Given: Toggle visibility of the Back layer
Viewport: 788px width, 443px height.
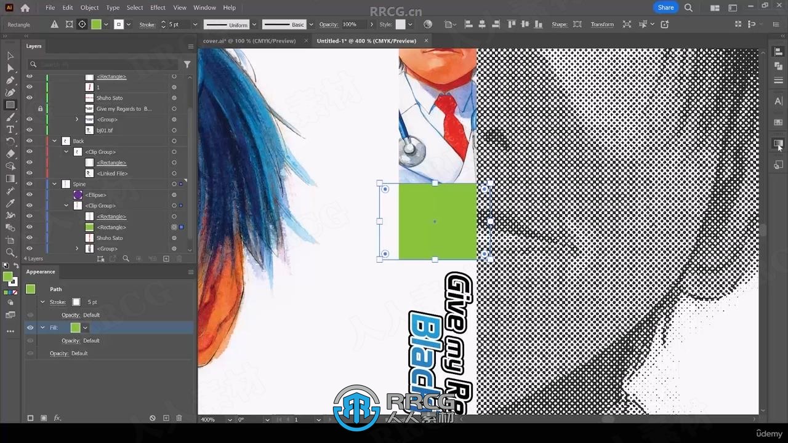Looking at the screenshot, I should (x=29, y=141).
